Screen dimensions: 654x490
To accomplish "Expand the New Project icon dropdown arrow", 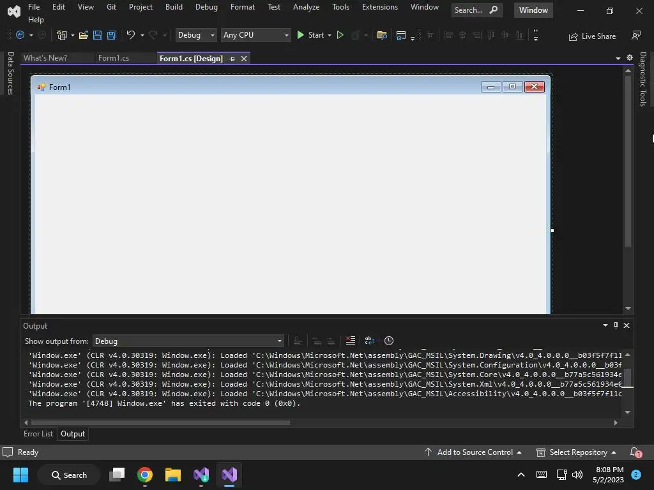I will (73, 36).
